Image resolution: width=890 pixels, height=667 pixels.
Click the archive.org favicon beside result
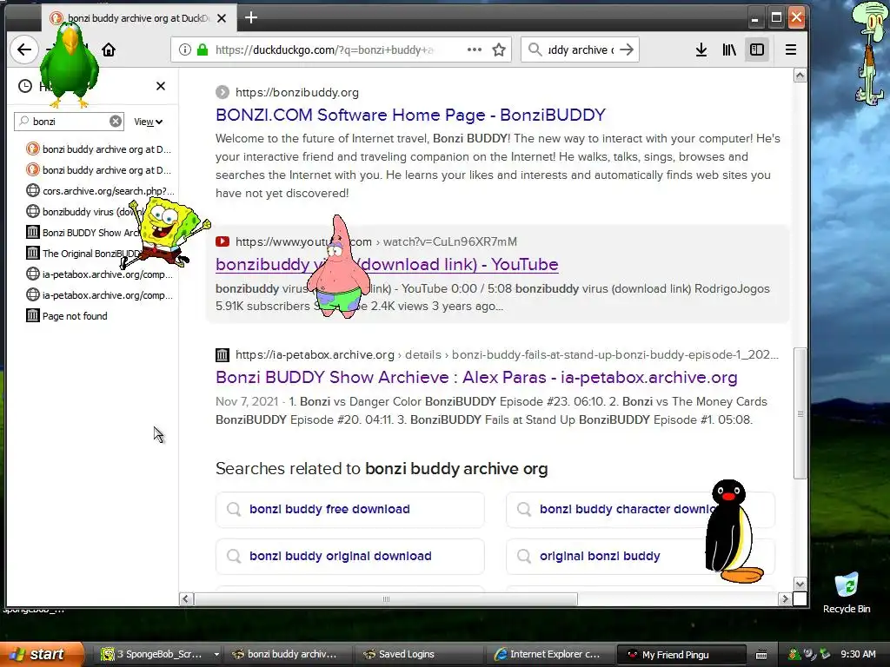[222, 355]
